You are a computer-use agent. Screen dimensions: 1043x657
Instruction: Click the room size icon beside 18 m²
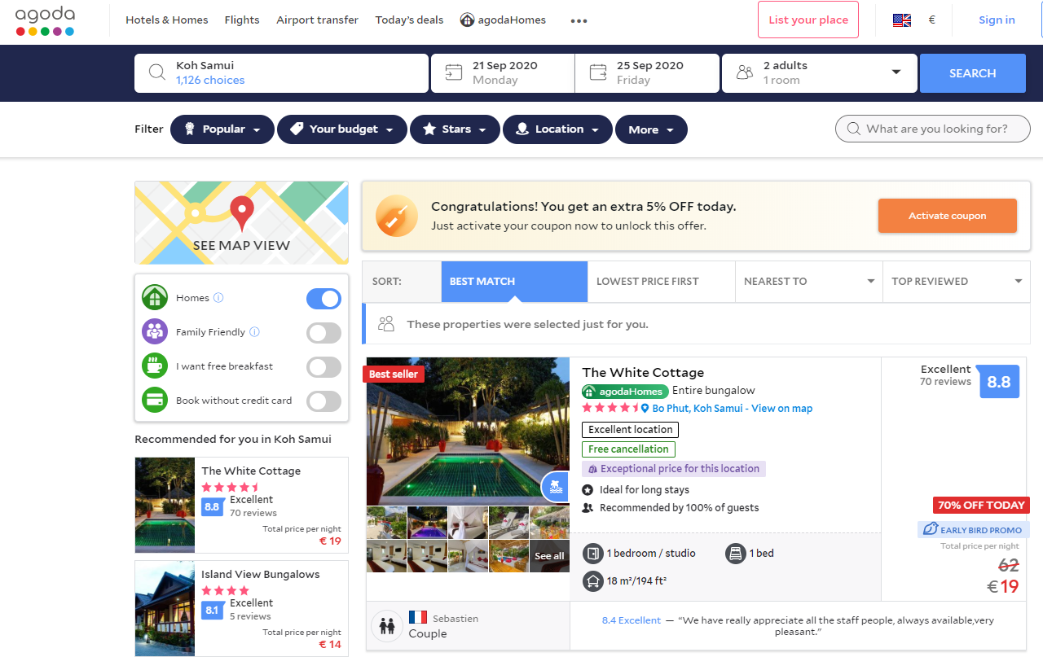[x=592, y=581]
